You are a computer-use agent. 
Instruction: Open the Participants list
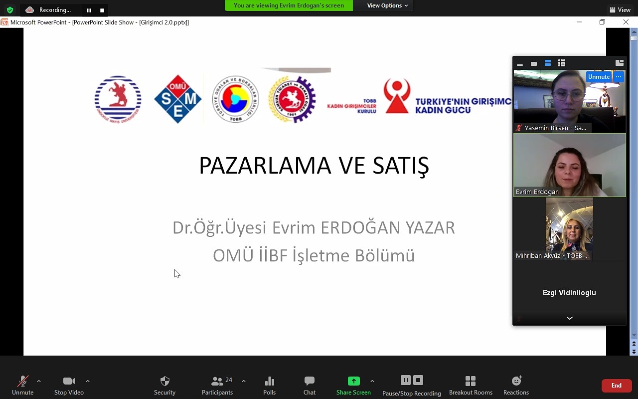coord(217,385)
